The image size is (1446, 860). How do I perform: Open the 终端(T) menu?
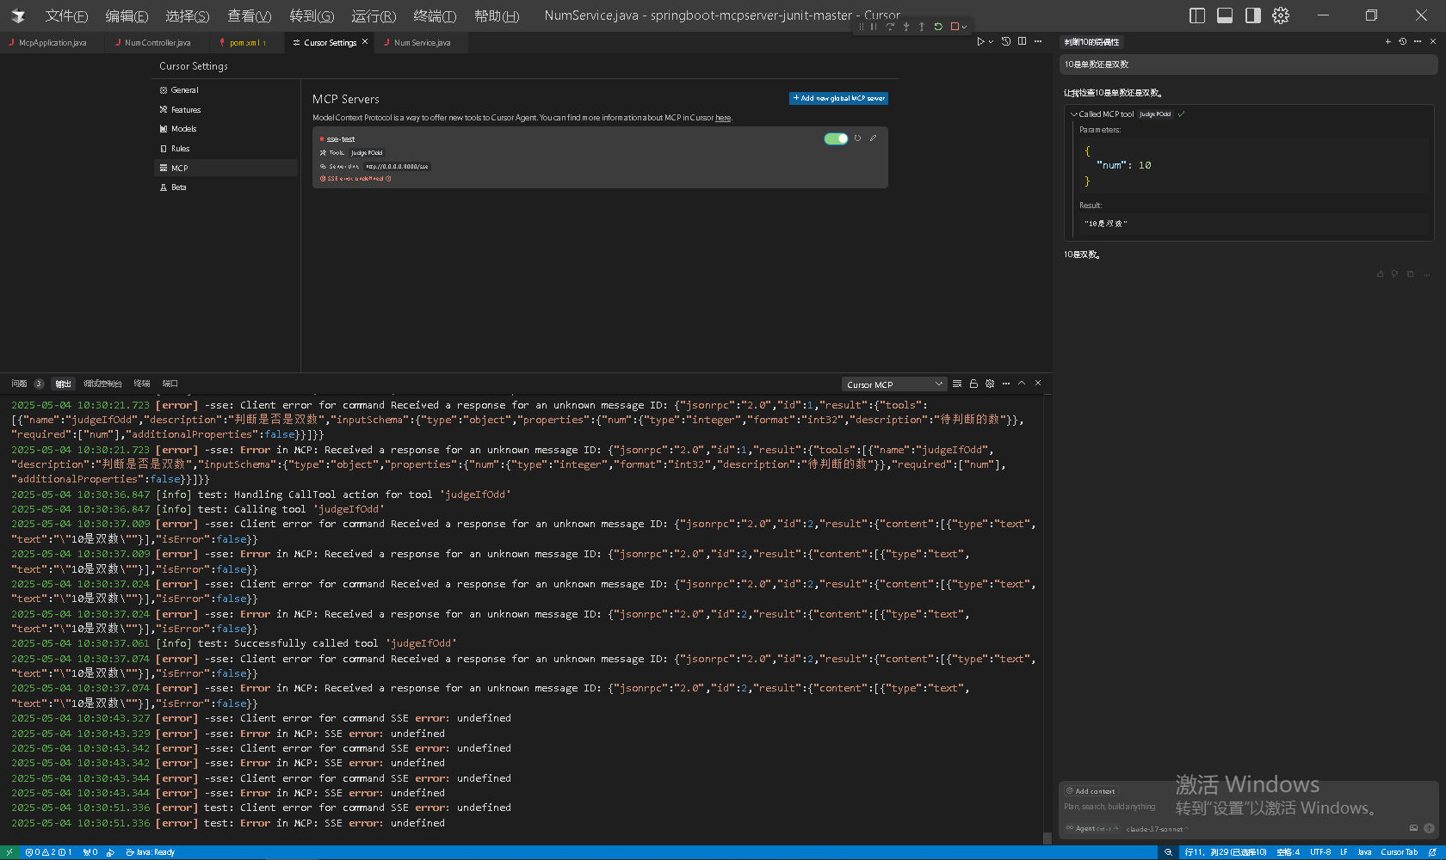435,15
